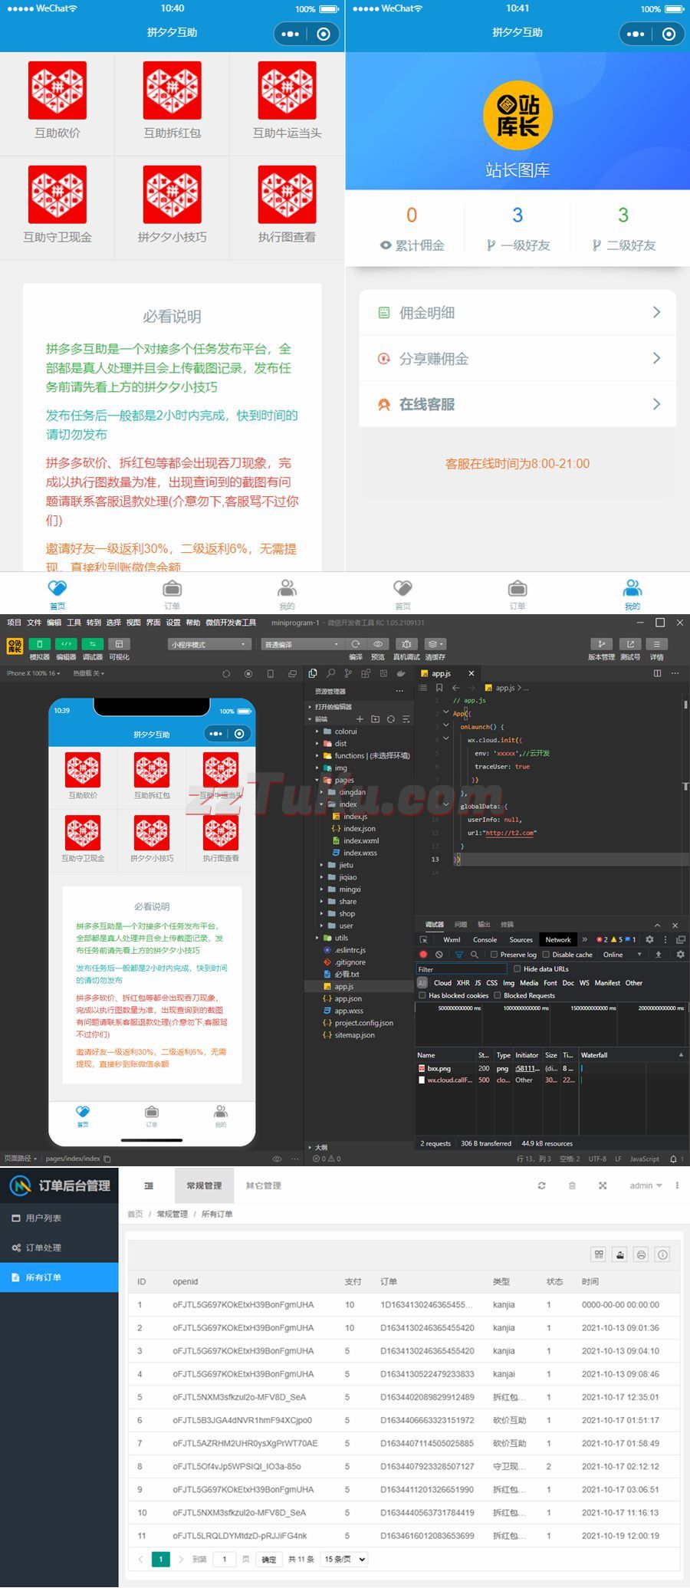Viewport: 690px width, 1588px height.
Task: Click the network Filter input field
Action: coord(462,969)
